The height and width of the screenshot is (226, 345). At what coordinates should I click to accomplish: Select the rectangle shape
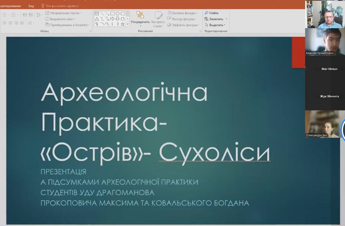pyautogui.click(x=112, y=14)
